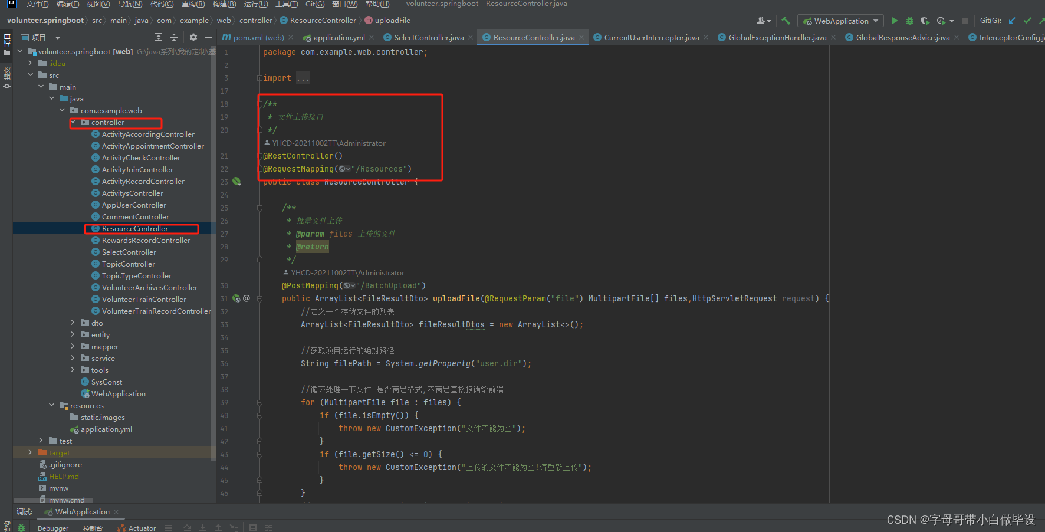Open the WebApplication run configuration dropdown
The height and width of the screenshot is (532, 1045).
click(841, 21)
